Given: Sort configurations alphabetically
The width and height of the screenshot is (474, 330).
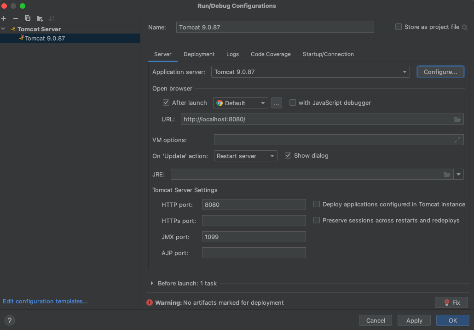Looking at the screenshot, I should coord(52,18).
